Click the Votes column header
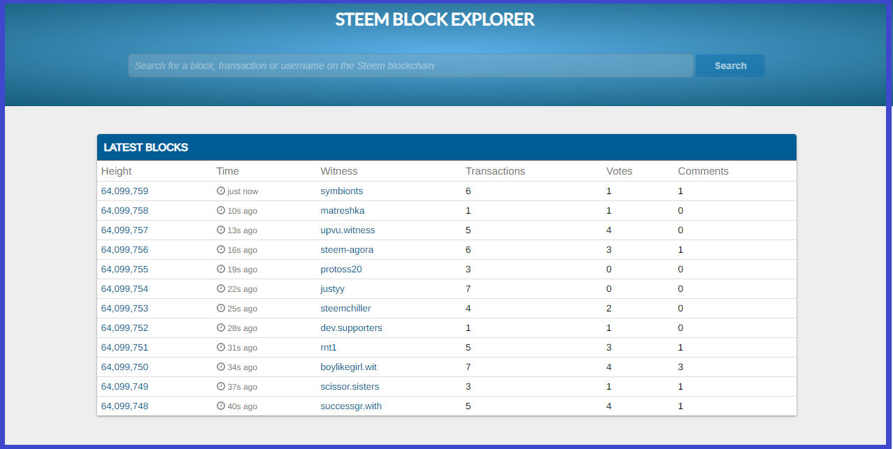The width and height of the screenshot is (893, 449). pos(620,171)
